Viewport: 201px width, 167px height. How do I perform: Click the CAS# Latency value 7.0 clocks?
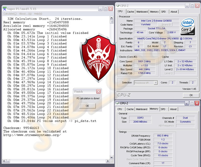163,144
